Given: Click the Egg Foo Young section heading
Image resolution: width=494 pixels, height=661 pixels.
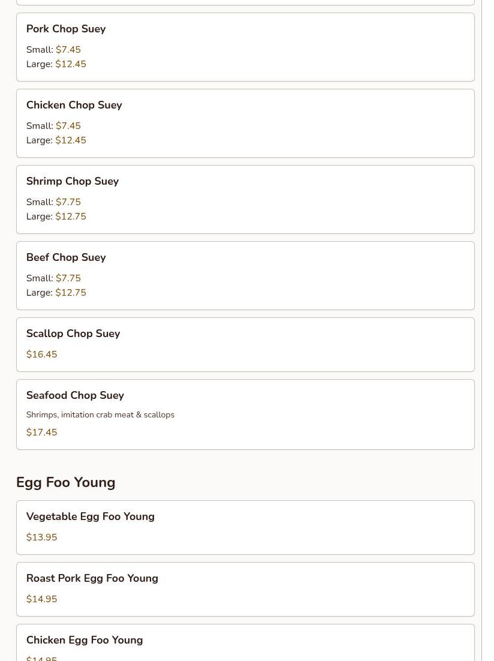Looking at the screenshot, I should [x=66, y=482].
